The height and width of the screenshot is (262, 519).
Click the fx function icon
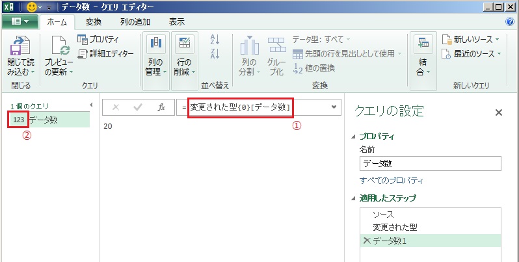click(161, 107)
